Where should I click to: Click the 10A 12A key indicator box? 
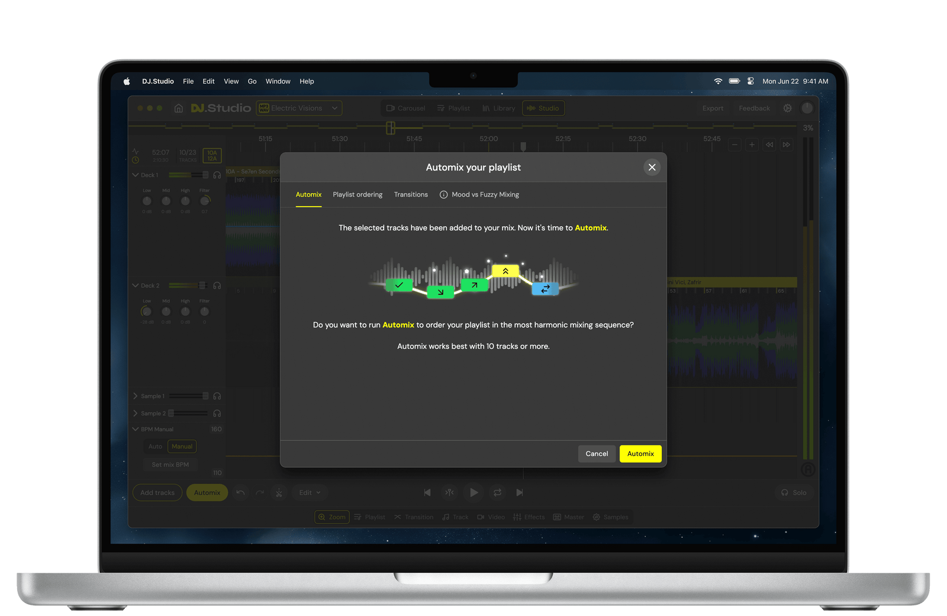[x=212, y=156]
